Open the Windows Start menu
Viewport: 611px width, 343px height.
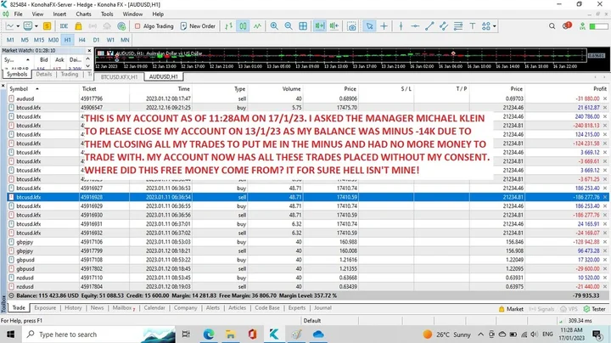(10, 335)
